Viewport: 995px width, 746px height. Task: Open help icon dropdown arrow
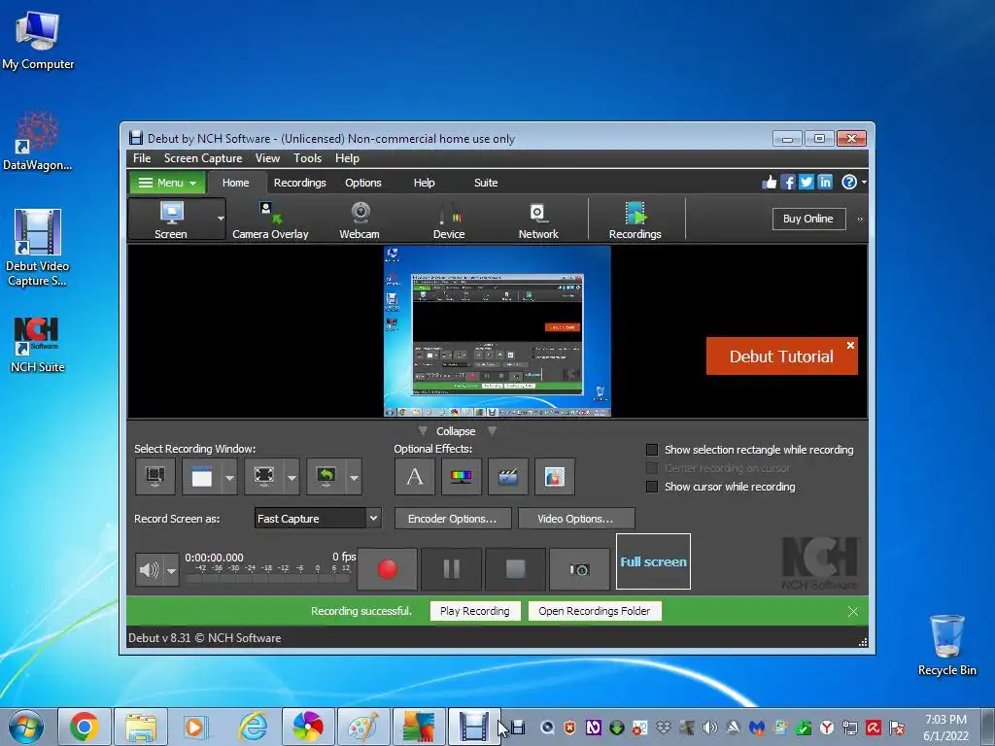[864, 183]
